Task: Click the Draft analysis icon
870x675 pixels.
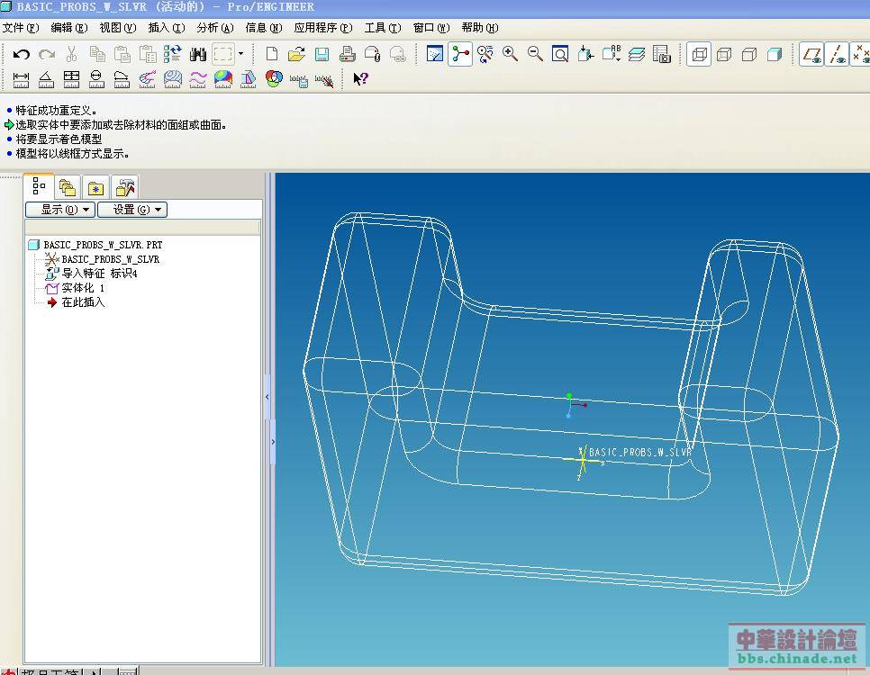Action: click(x=248, y=79)
